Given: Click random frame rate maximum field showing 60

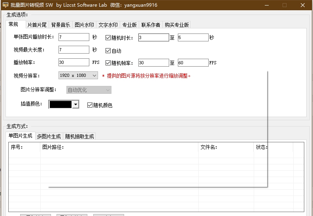Looking at the screenshot, I should [x=193, y=63].
